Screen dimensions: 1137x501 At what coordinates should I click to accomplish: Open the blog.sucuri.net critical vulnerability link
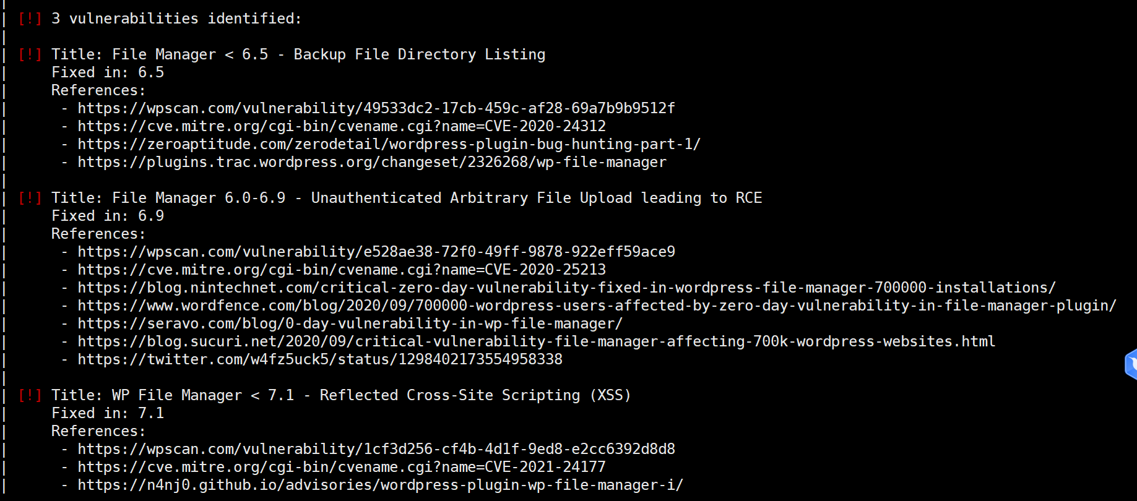pyautogui.click(x=536, y=341)
